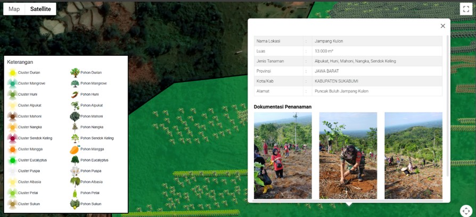Viewport: 476px width, 217px height.
Task: Click the Pohon Eucalyptus tree icon
Action: pyautogui.click(x=75, y=160)
